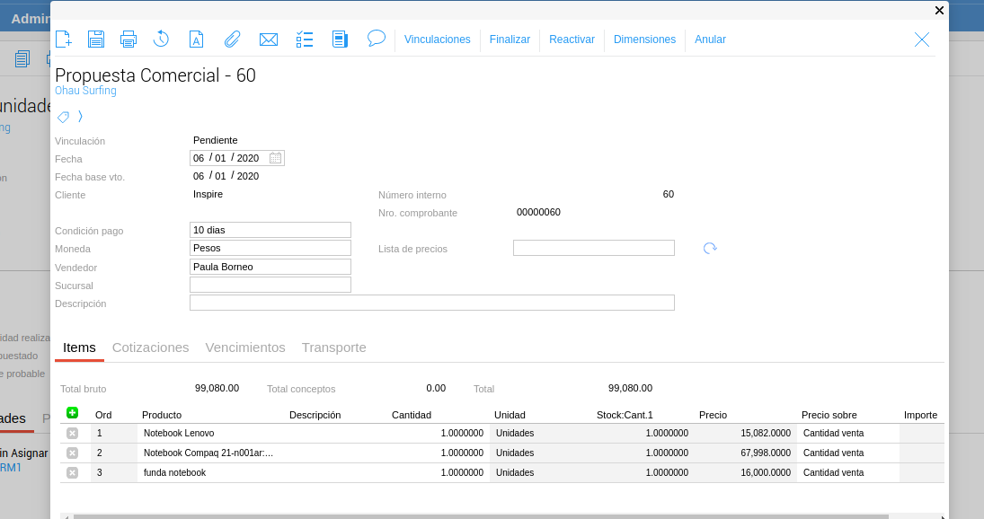984x519 pixels.
Task: Open the Fecha calendar picker
Action: tap(276, 158)
